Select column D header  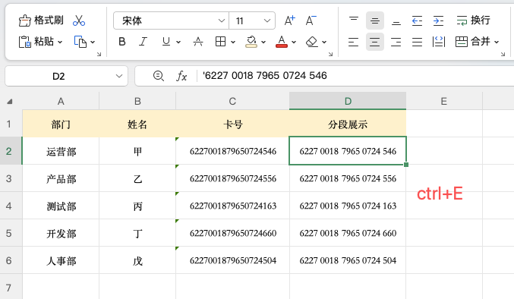click(348, 101)
